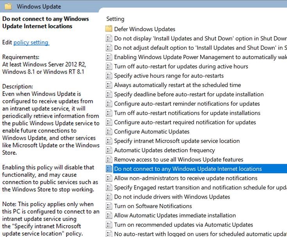Click the policy icon beside Configure Automatic Updates

109,132
